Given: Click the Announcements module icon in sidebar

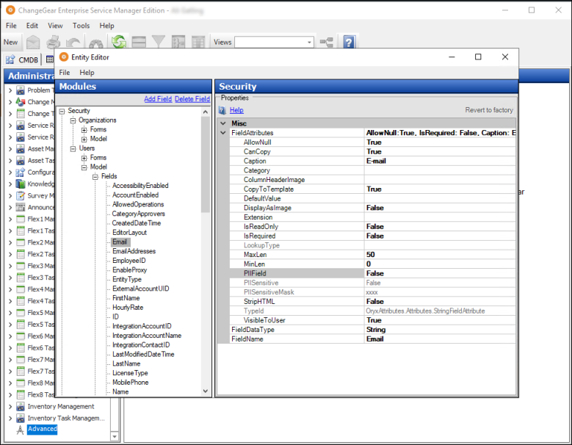Looking at the screenshot, I should (x=21, y=207).
